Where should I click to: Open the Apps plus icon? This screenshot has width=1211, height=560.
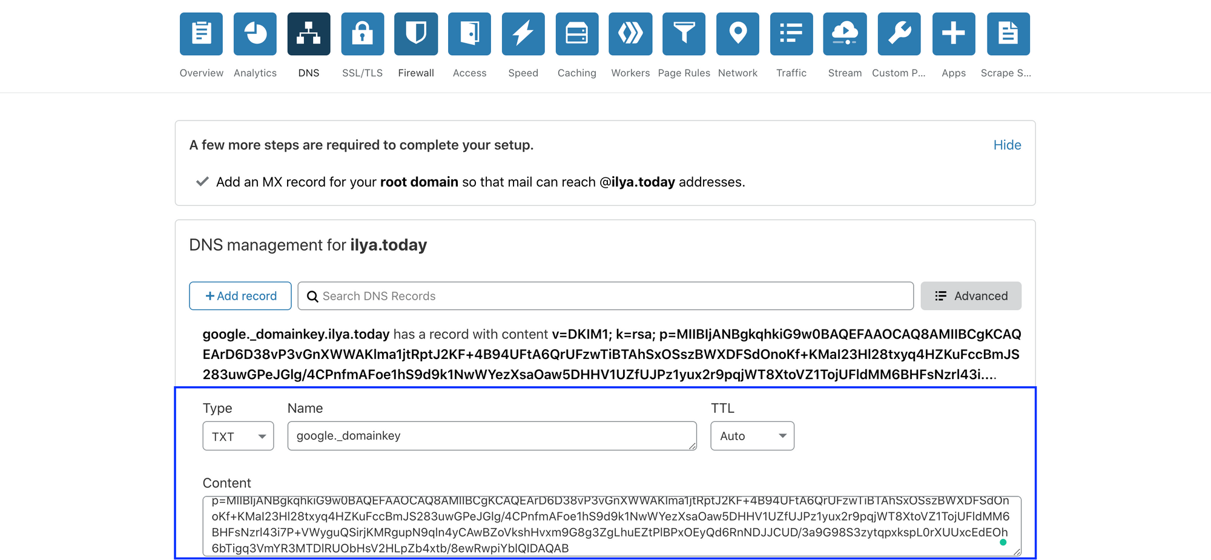click(953, 34)
